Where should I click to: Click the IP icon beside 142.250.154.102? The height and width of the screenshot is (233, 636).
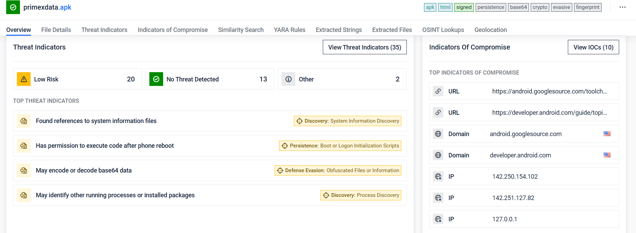pos(438,176)
